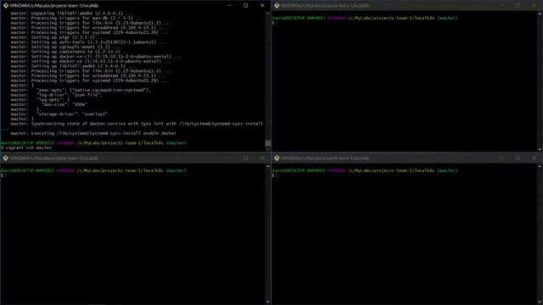Close the top-left MINGW64 terminal window
543x305 pixels.
click(x=262, y=6)
